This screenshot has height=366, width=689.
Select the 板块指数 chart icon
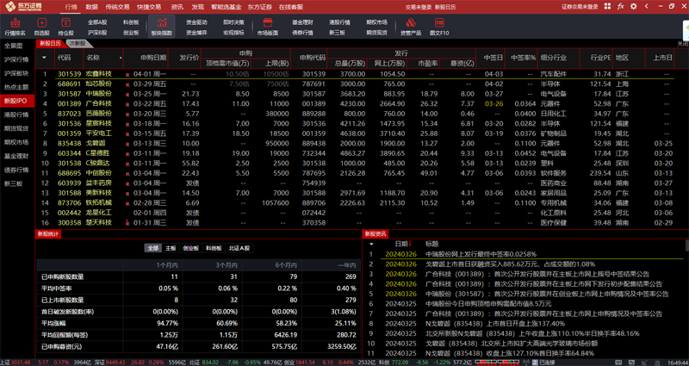(x=162, y=27)
